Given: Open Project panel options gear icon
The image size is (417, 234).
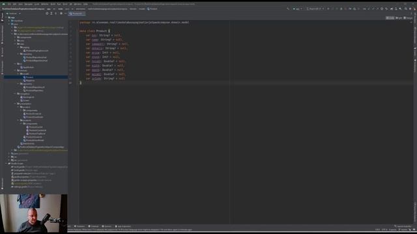Looking at the screenshot, I should tap(61, 13).
